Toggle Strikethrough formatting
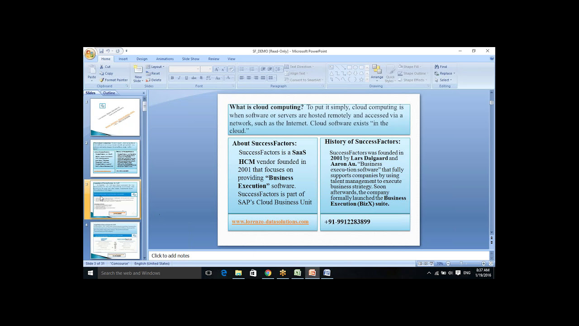Screen dimensions: 579x326 194,78
